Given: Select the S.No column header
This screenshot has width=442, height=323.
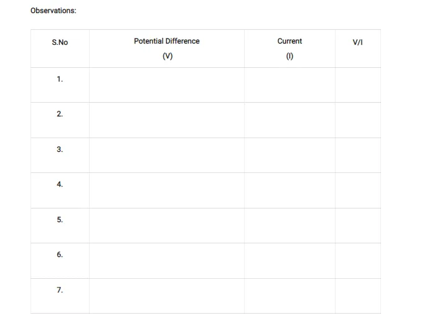Looking at the screenshot, I should click(x=60, y=42).
